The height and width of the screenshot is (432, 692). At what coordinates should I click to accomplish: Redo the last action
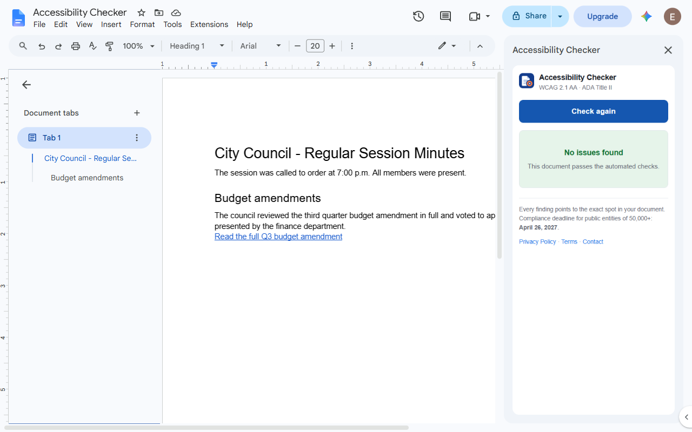[x=58, y=46]
